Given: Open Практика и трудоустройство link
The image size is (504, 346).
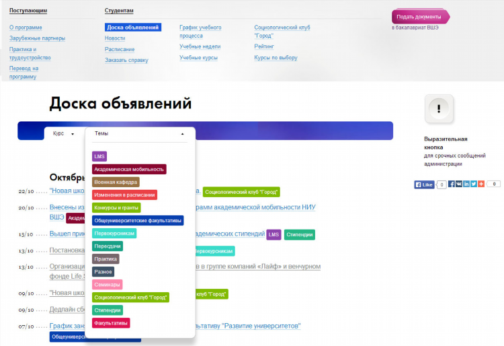Looking at the screenshot, I should tap(30, 53).
